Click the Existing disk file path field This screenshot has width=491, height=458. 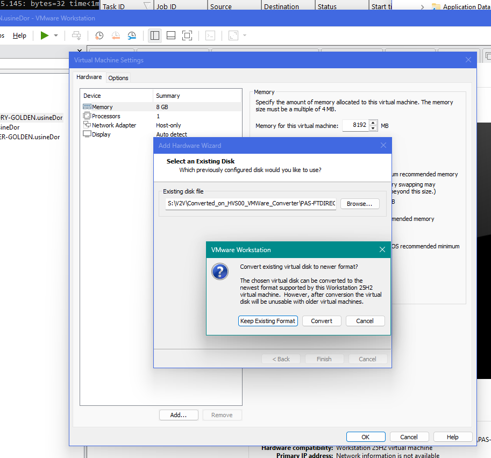[x=251, y=204]
